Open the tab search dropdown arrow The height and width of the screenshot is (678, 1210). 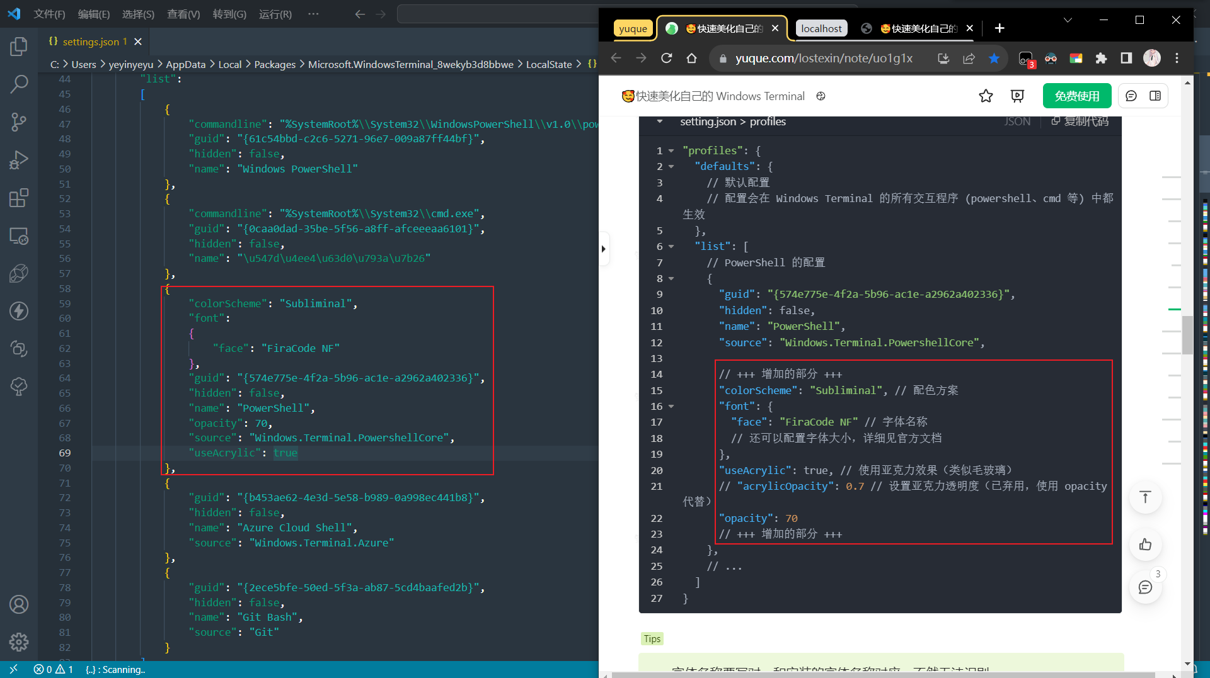coord(1068,20)
